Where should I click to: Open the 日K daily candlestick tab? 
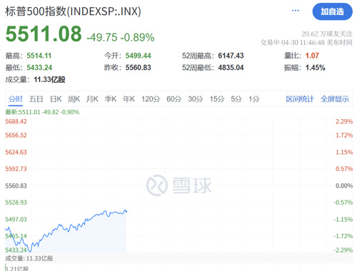[x=56, y=99]
